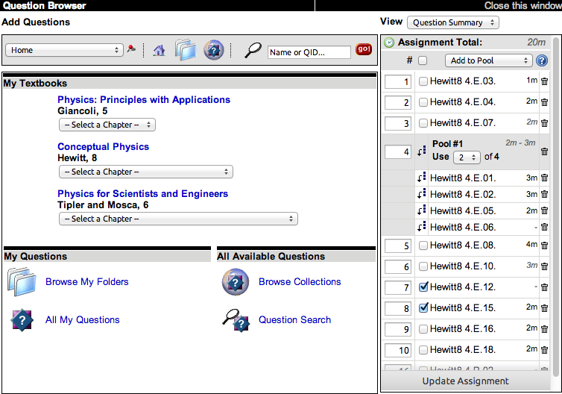Viewport: 562px width, 394px height.
Task: Uncheck the Hewitt8 4.E.12. checkbox
Action: [x=423, y=287]
